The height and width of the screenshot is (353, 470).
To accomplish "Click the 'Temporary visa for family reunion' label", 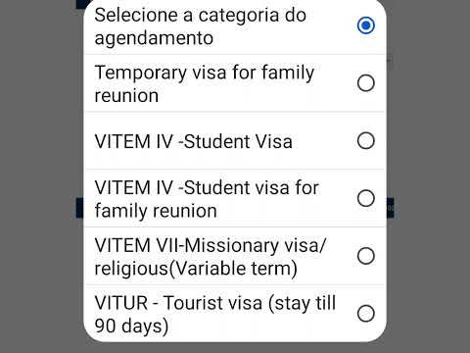I will [x=205, y=84].
